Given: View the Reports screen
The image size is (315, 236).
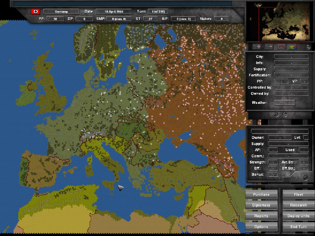Looking at the screenshot, I should (261, 216).
